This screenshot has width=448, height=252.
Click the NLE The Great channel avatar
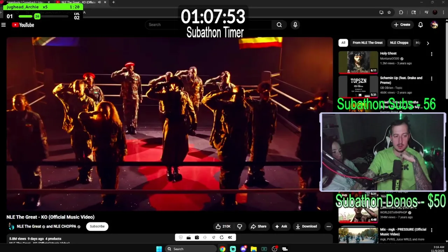(x=12, y=226)
